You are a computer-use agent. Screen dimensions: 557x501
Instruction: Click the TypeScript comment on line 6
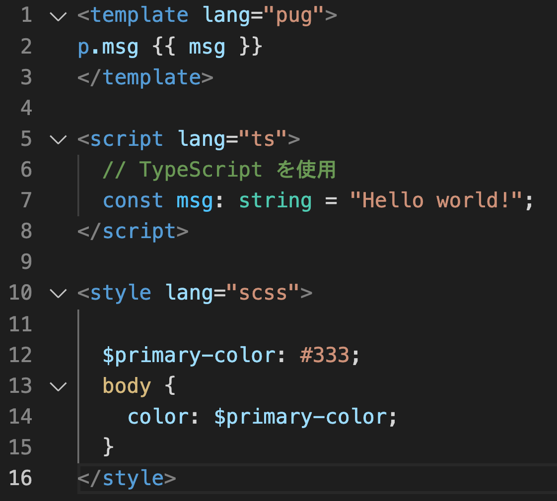click(x=218, y=169)
